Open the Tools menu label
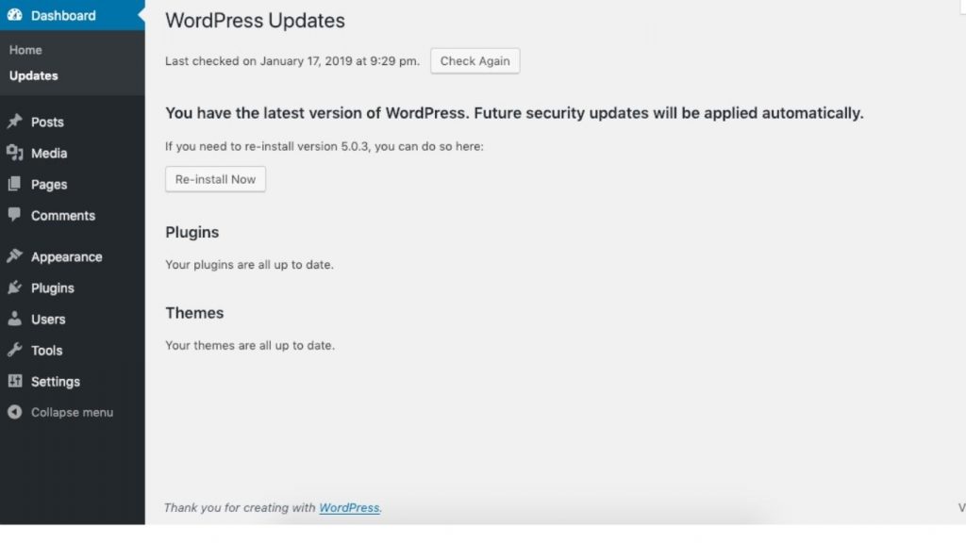966x543 pixels. click(46, 350)
